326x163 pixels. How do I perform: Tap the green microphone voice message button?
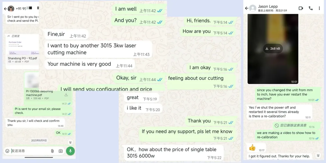point(70,151)
